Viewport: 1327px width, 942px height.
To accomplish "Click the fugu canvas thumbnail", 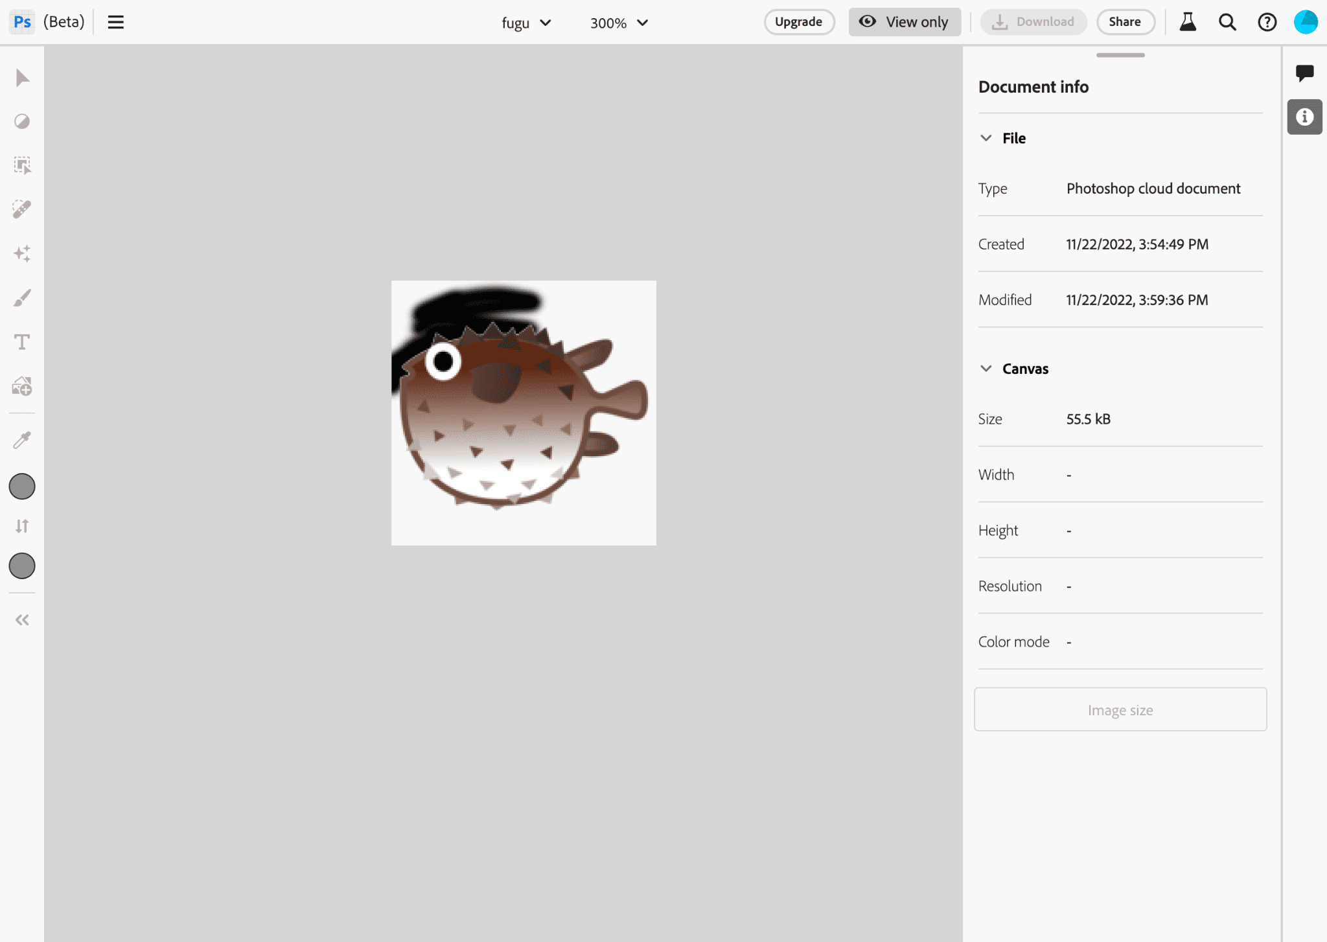I will 523,413.
